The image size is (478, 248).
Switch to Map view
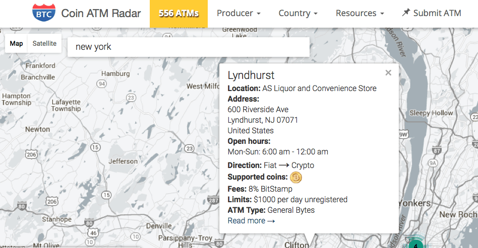pos(16,44)
